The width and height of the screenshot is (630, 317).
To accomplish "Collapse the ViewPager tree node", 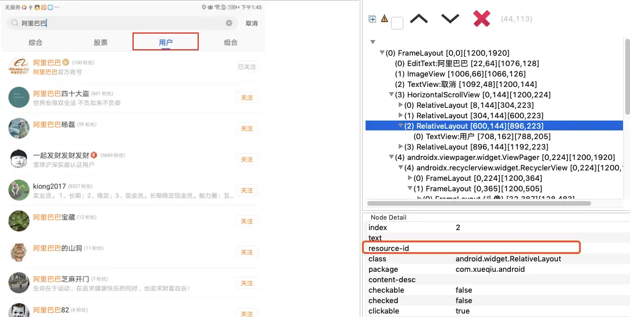I will pyautogui.click(x=391, y=158).
